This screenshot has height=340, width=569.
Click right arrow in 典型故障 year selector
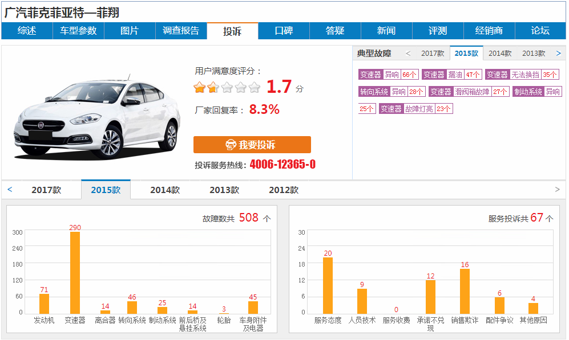558,54
